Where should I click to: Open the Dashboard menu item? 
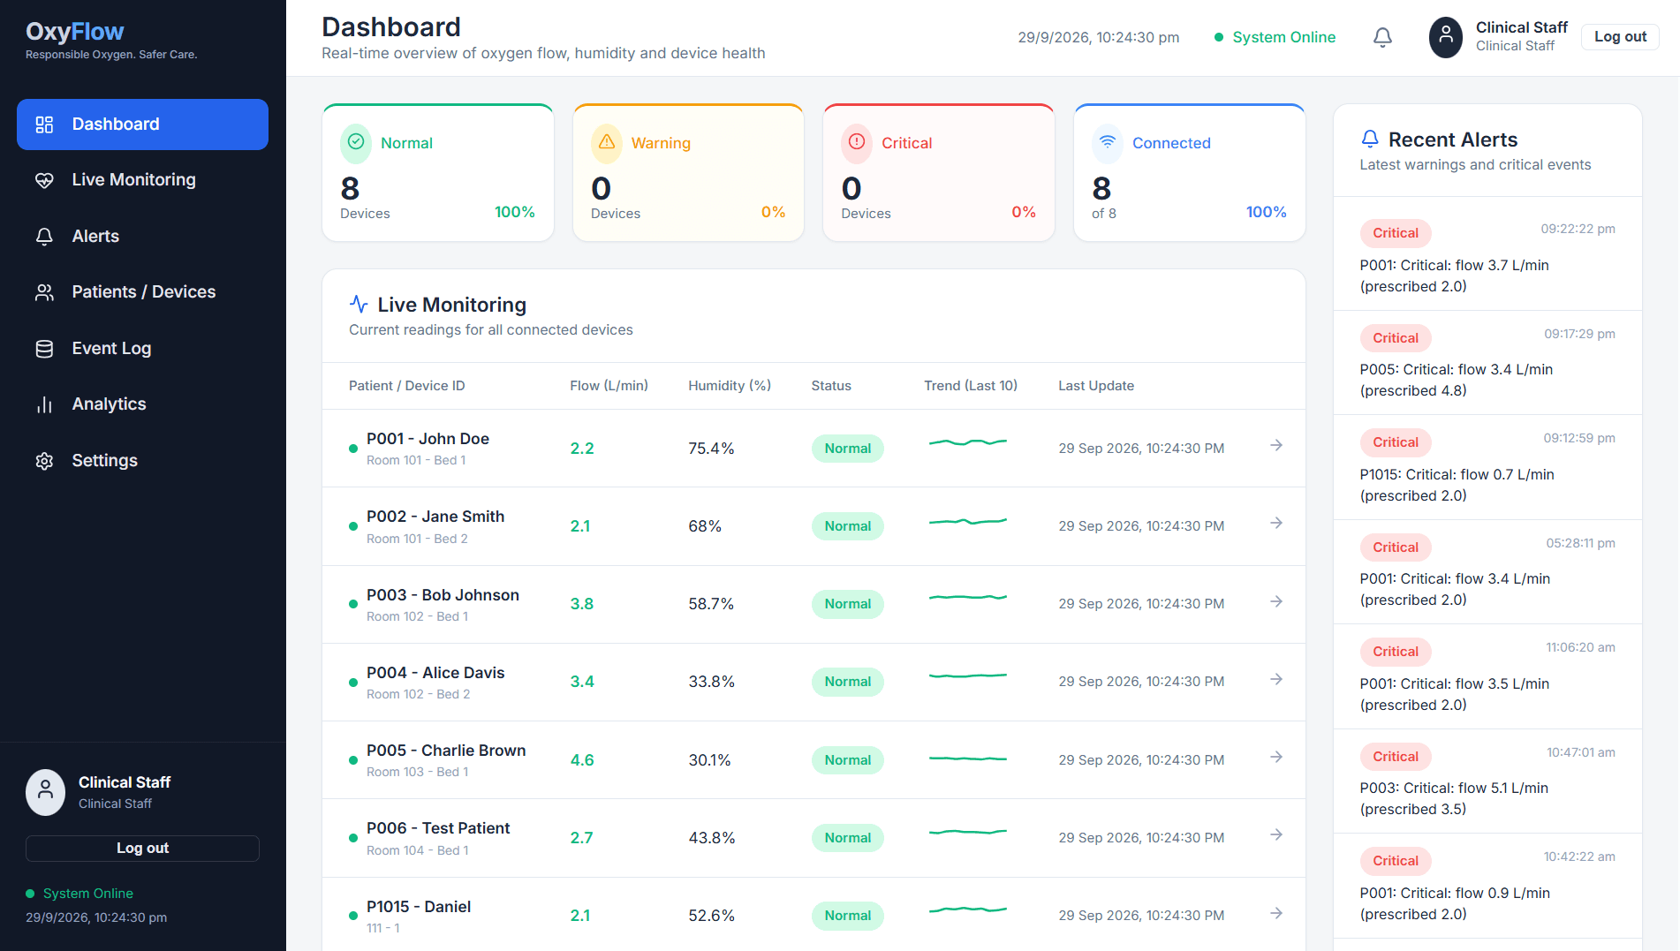(x=142, y=125)
